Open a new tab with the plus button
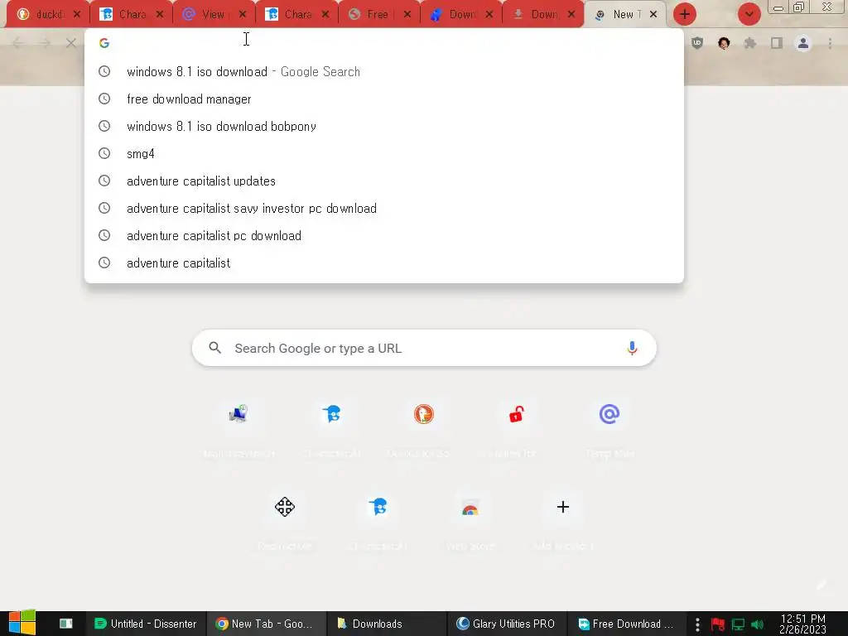Screen dimensions: 848x636 click(685, 14)
